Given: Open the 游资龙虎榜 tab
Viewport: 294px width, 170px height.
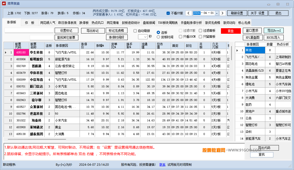Looking at the screenshot, I should tap(212, 23).
